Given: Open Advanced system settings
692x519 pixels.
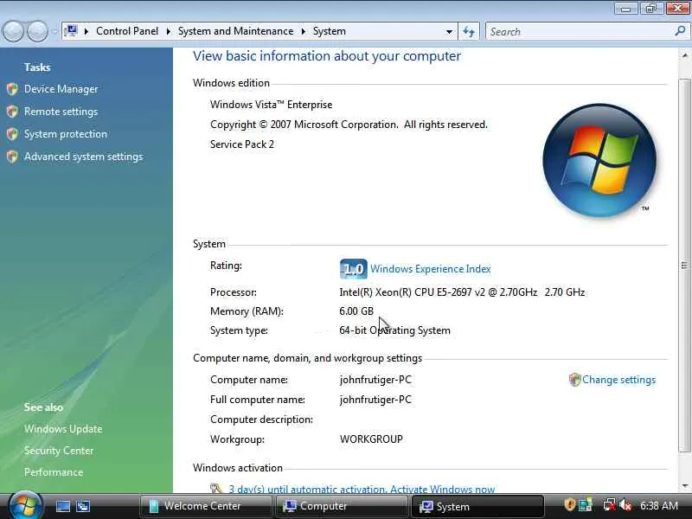Looking at the screenshot, I should 83,157.
